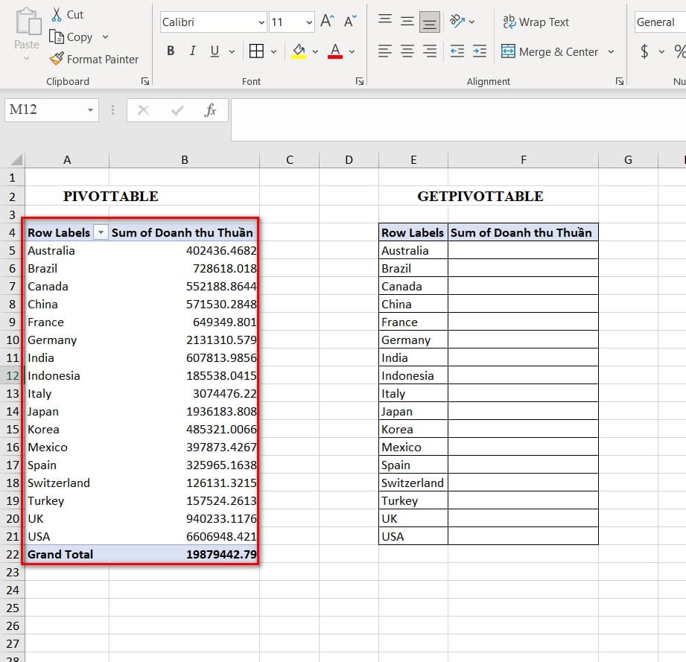Align text right
The width and height of the screenshot is (686, 662).
[x=430, y=51]
